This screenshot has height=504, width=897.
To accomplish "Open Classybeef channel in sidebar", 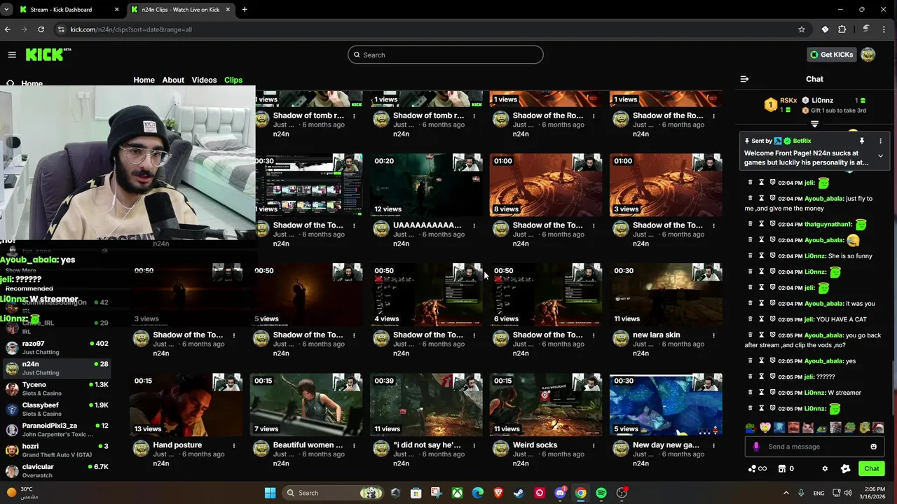I will [57, 409].
